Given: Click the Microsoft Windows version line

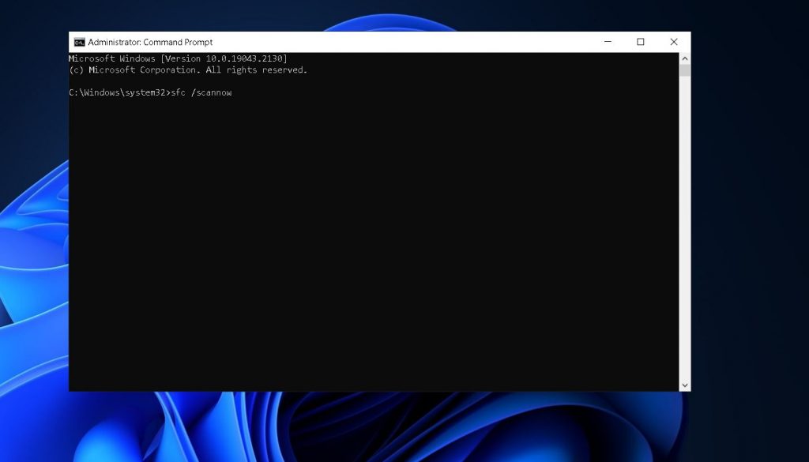Looking at the screenshot, I should pyautogui.click(x=178, y=58).
